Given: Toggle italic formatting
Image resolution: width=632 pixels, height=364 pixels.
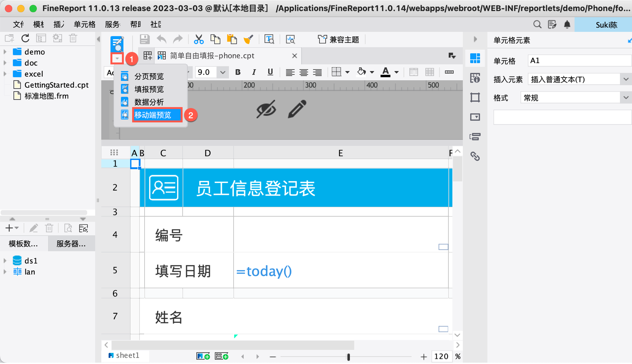Looking at the screenshot, I should click(x=254, y=72).
